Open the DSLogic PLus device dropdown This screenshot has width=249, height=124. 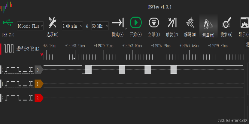pyautogui.click(x=31, y=26)
